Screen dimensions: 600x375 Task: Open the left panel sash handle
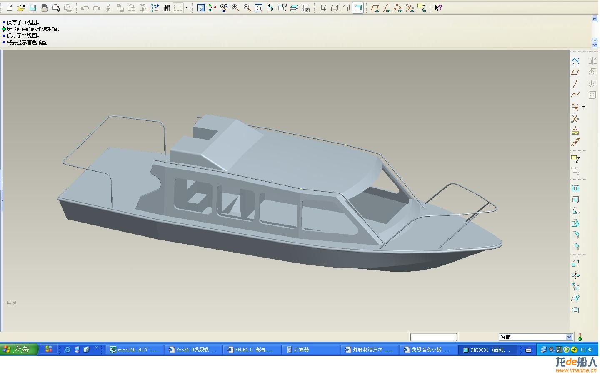2,200
